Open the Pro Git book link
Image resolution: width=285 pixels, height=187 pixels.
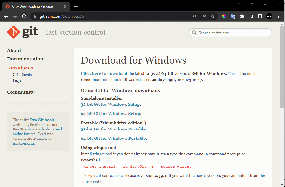(x=42, y=120)
